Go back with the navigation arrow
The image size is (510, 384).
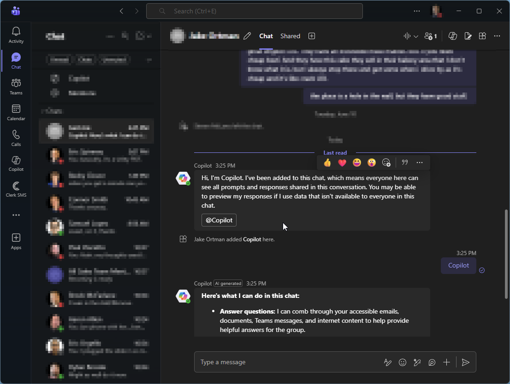point(121,11)
